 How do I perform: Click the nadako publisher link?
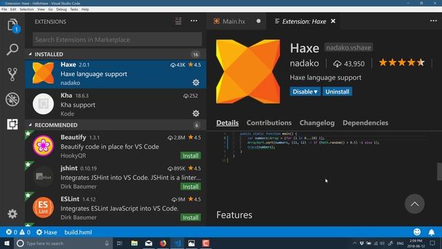[x=304, y=63]
